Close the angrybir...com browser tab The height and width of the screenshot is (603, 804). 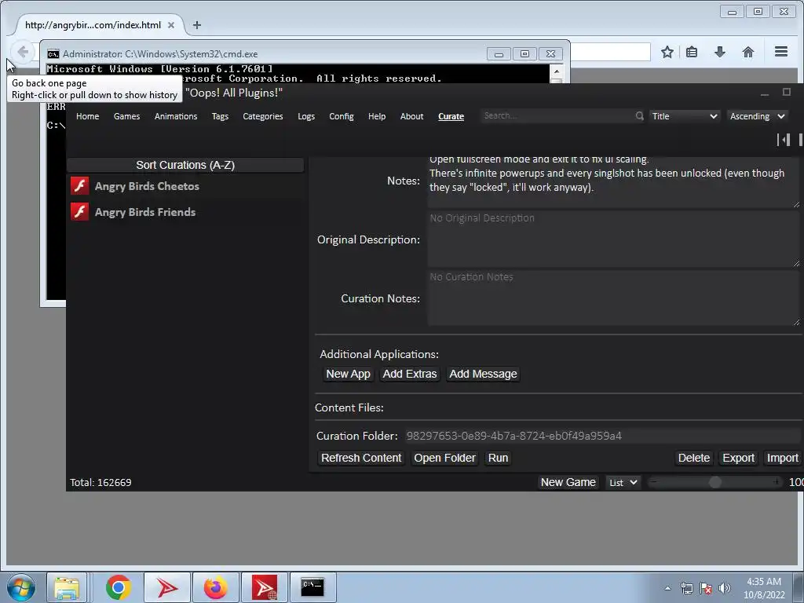click(x=171, y=24)
